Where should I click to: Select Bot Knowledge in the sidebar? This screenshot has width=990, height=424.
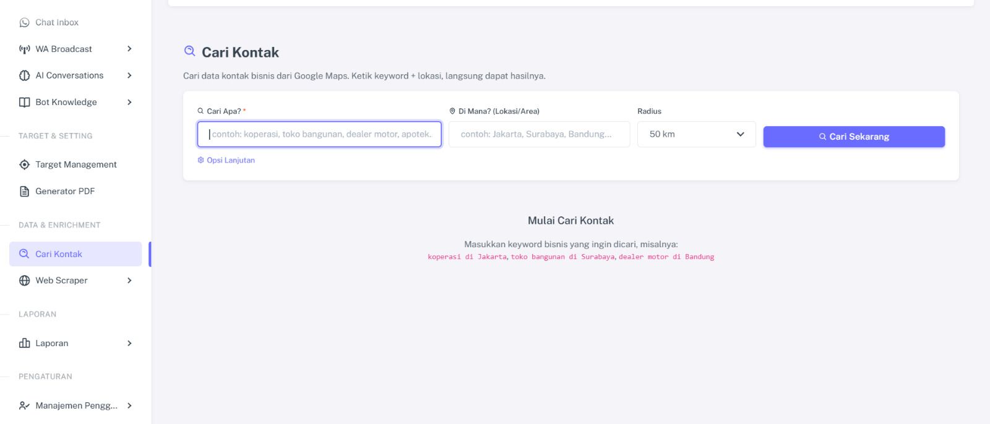click(x=75, y=102)
